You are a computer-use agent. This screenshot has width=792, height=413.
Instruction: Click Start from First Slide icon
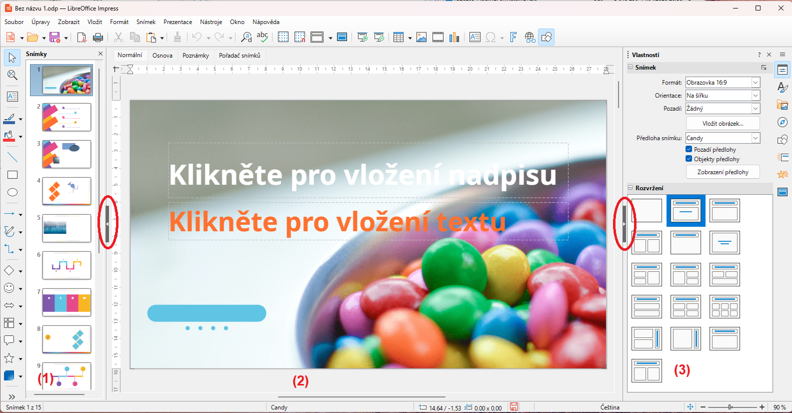[x=362, y=37]
